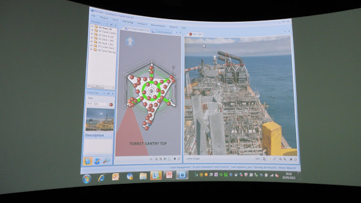This screenshot has width=361, height=203.
Task: Open the Tools menu
Action: point(115,20)
